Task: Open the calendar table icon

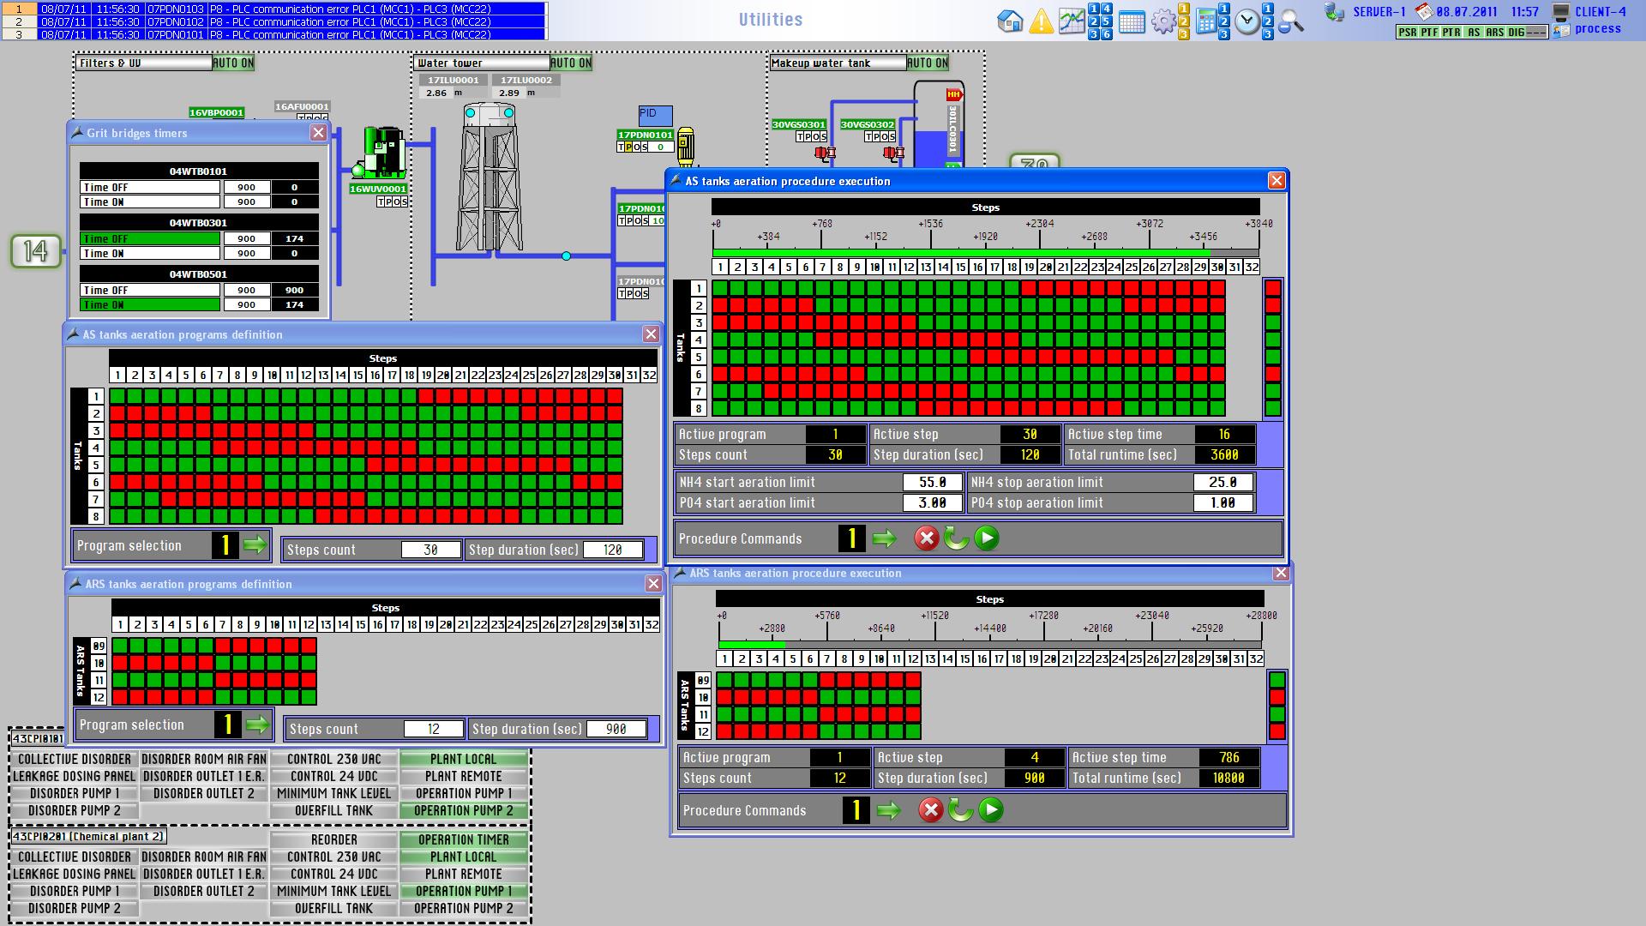Action: pos(1132,22)
